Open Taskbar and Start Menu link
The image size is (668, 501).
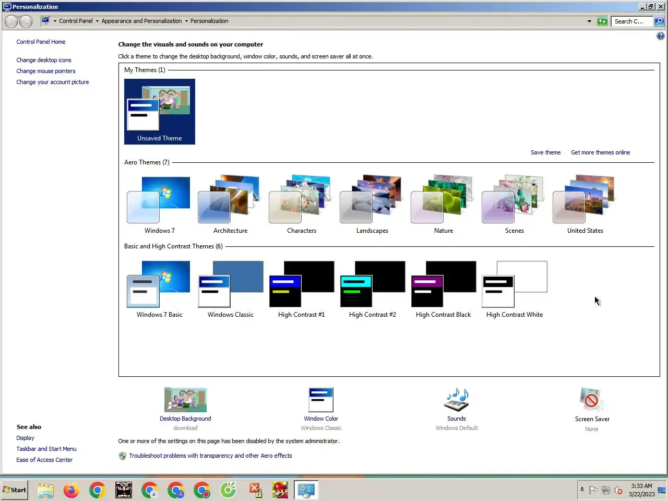[46, 449]
